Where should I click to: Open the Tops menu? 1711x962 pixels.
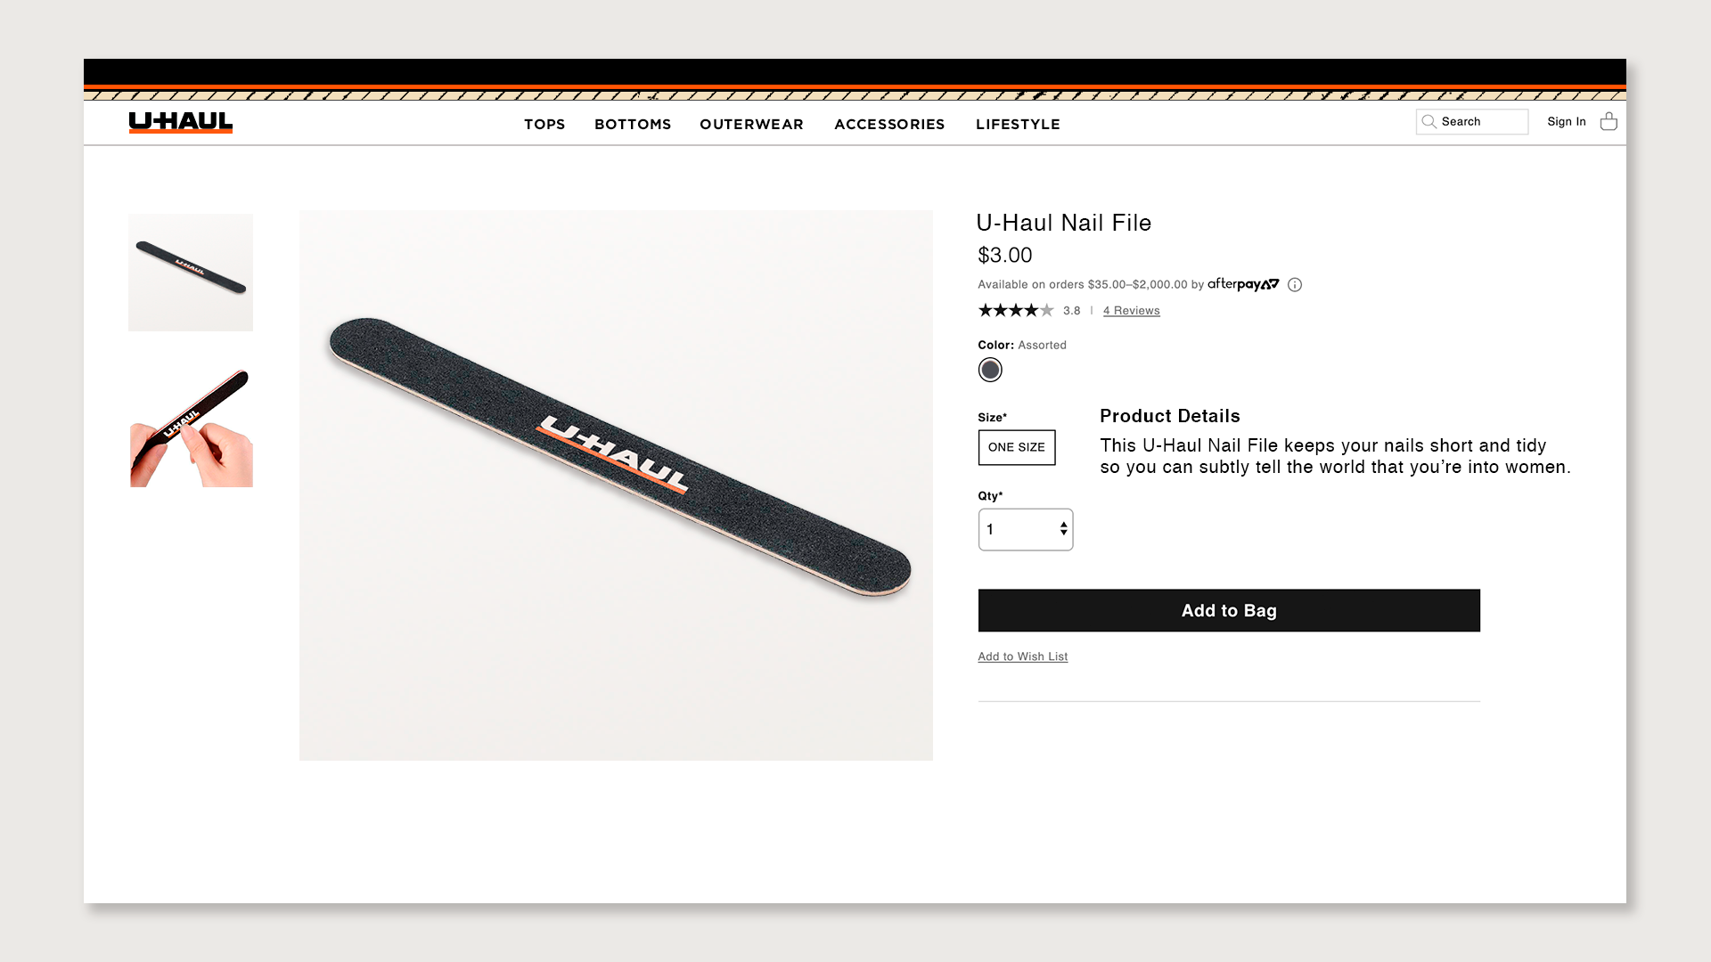(x=544, y=125)
